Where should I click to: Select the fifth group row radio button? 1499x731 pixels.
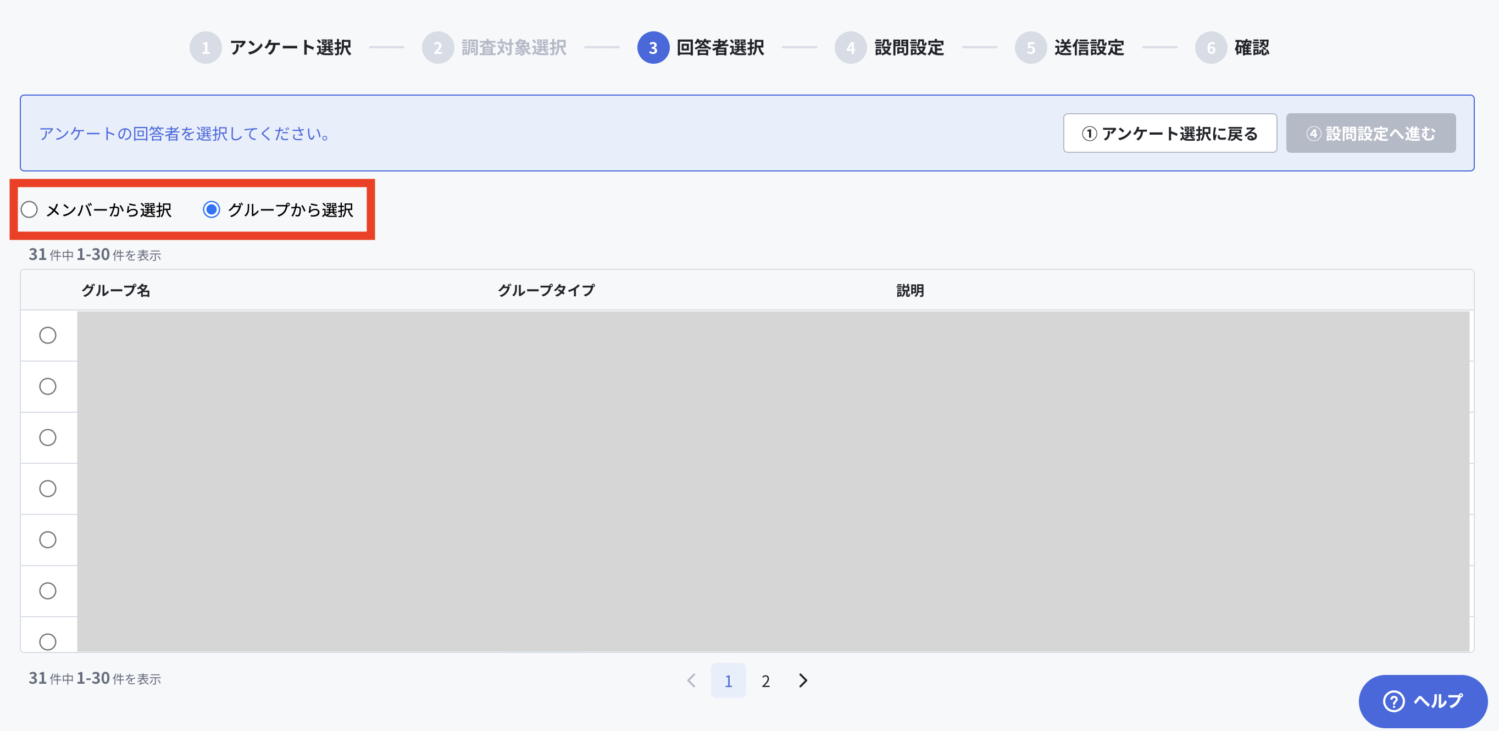pos(48,540)
